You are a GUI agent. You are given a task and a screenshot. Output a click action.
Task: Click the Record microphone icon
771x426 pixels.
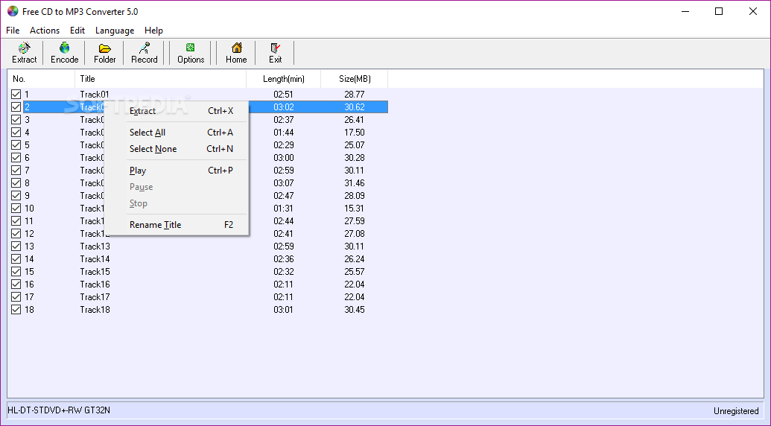144,53
